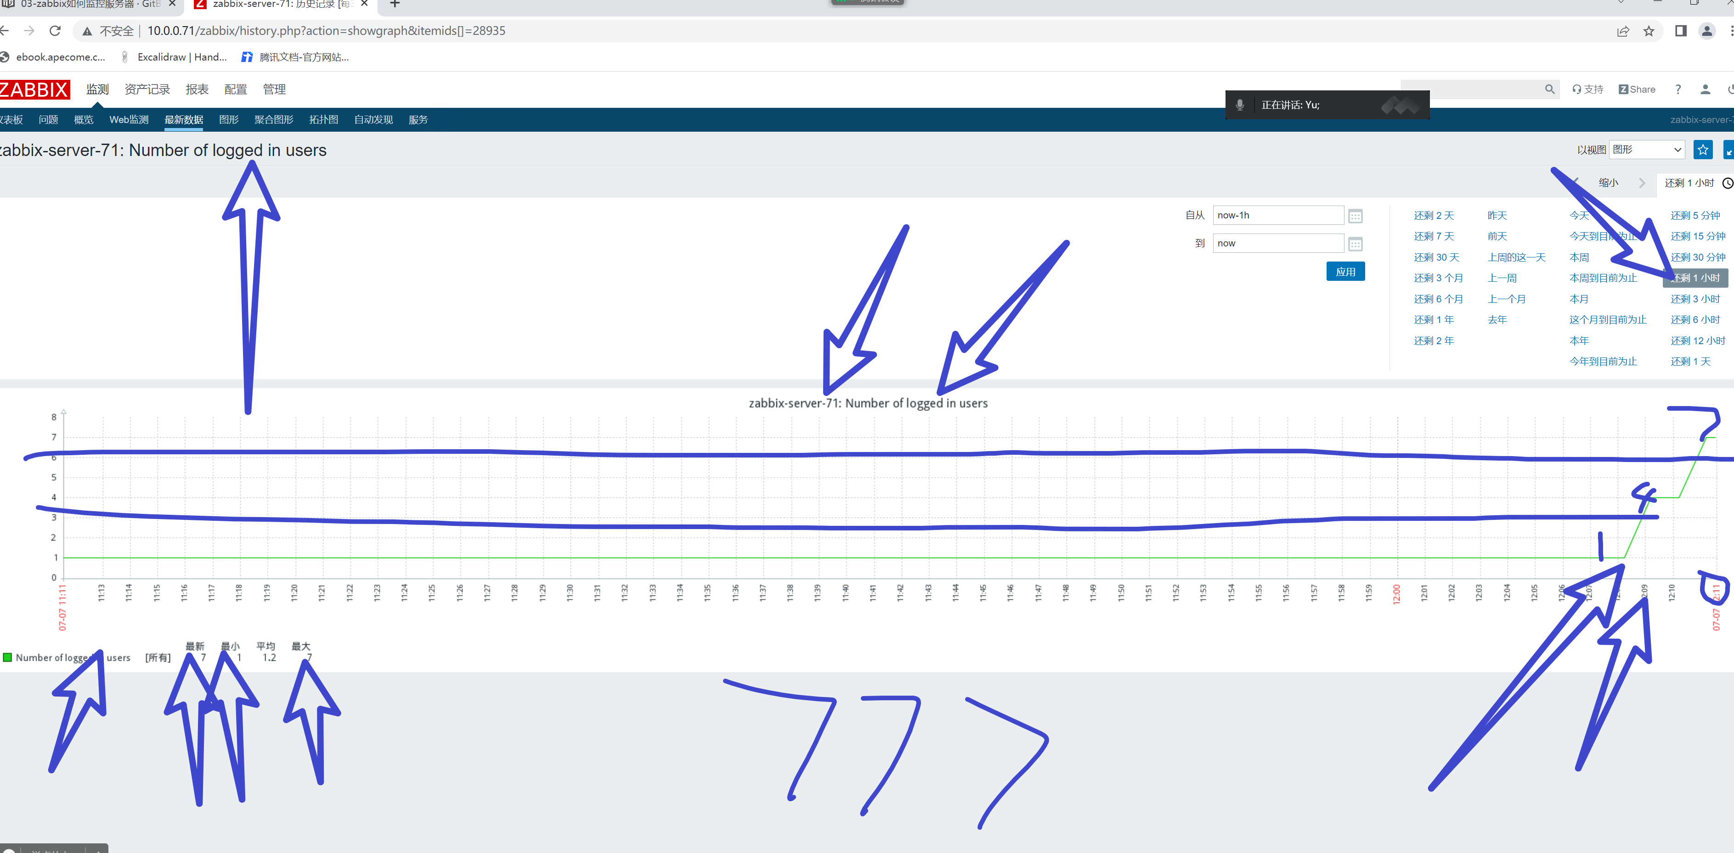Reload the page with browser refresh icon
The image size is (1734, 853).
(x=55, y=31)
